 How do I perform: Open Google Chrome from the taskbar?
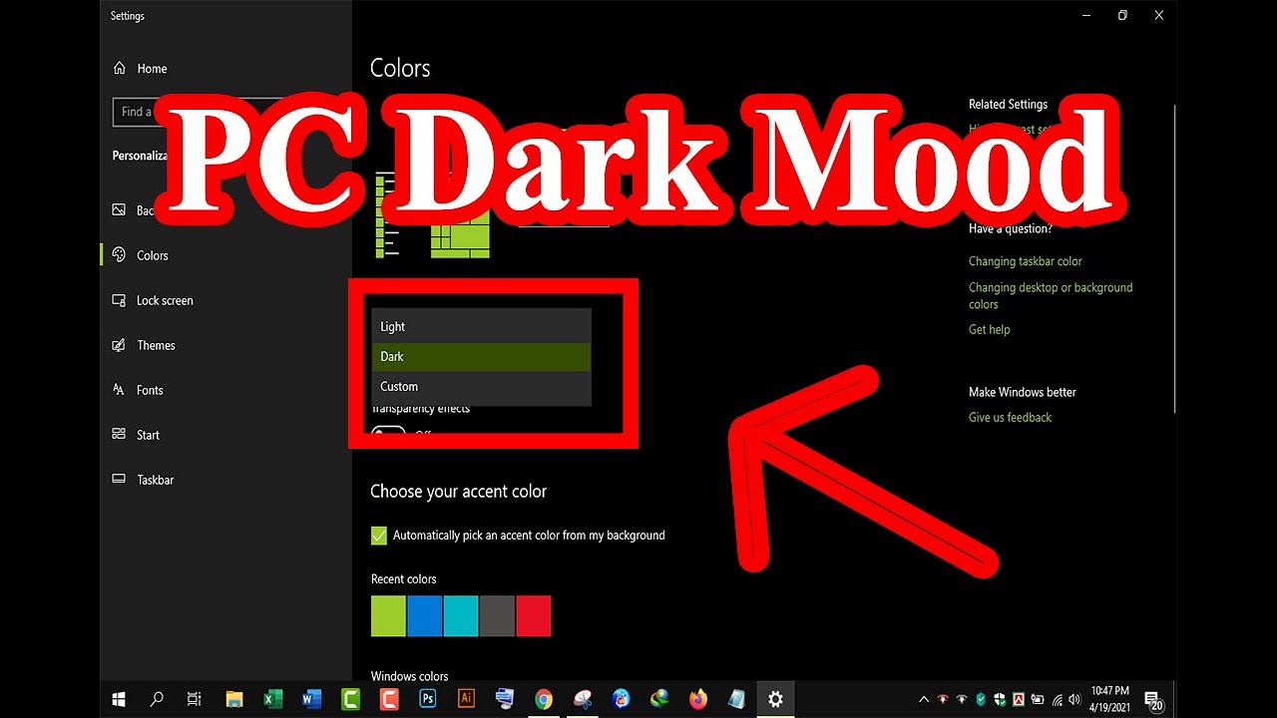coord(543,699)
